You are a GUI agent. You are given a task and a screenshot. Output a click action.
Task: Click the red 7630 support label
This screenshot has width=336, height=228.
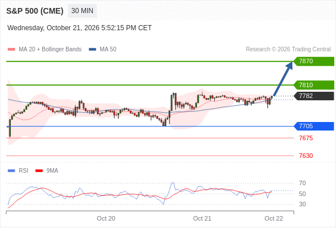pyautogui.click(x=306, y=156)
